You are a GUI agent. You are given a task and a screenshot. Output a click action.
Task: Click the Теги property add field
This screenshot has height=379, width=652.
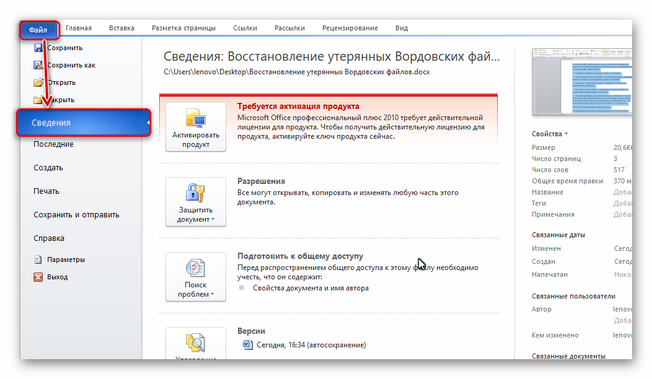point(622,203)
